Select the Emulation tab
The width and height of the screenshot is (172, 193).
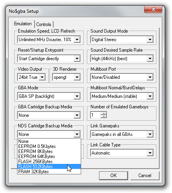pyautogui.click(x=23, y=24)
